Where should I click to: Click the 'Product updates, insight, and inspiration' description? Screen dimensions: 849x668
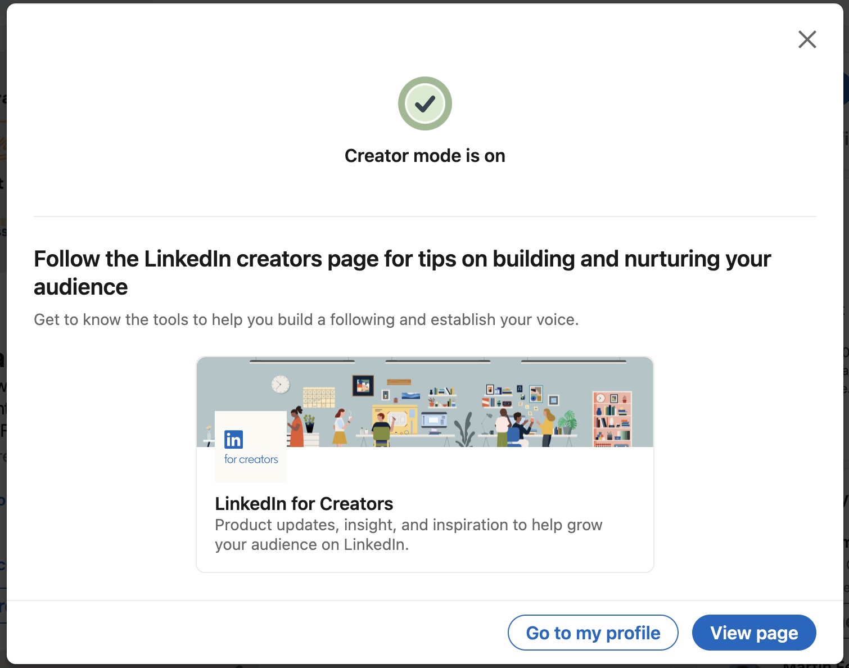[x=409, y=535]
